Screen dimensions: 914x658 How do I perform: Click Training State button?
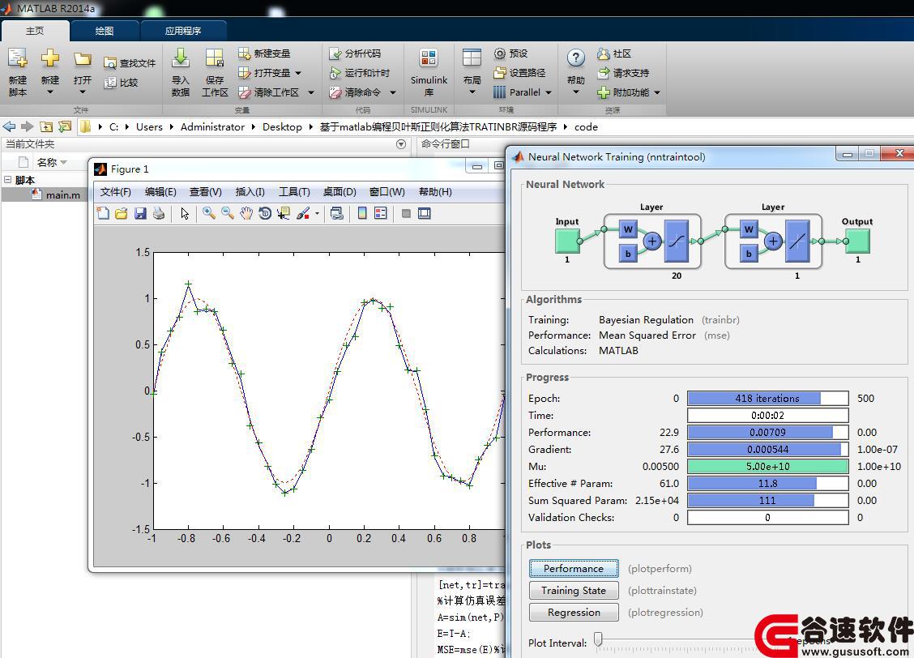click(x=574, y=591)
